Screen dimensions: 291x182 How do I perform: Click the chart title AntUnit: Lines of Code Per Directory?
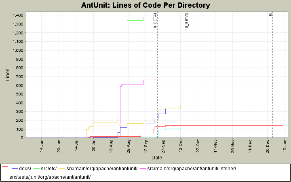point(145,5)
